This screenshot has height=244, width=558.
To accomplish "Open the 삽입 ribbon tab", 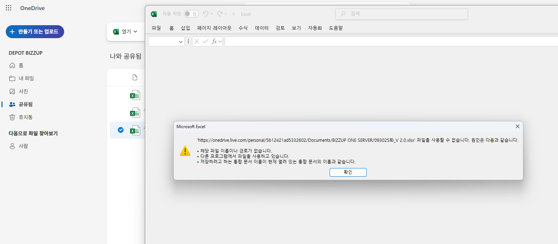I will point(186,28).
